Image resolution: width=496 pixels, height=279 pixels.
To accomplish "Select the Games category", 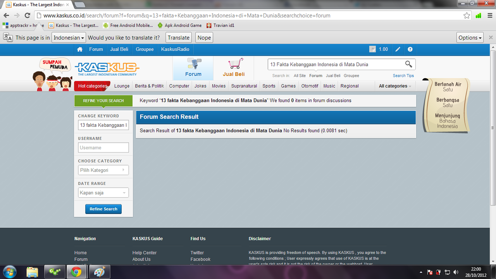I will click(x=288, y=86).
